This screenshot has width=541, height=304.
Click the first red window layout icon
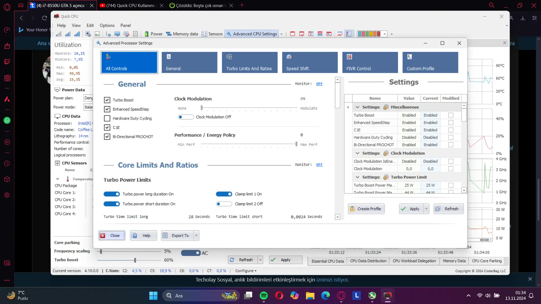pyautogui.click(x=292, y=34)
